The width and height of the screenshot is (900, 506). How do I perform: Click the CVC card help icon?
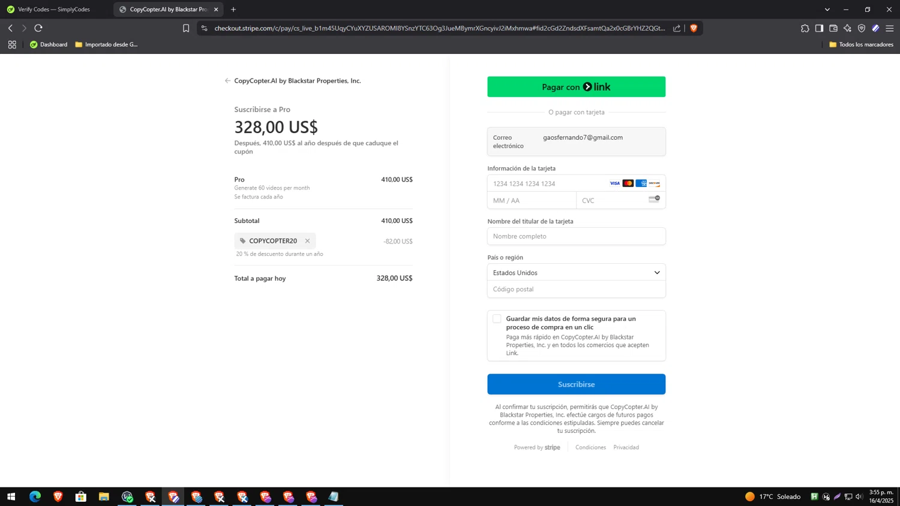654,198
